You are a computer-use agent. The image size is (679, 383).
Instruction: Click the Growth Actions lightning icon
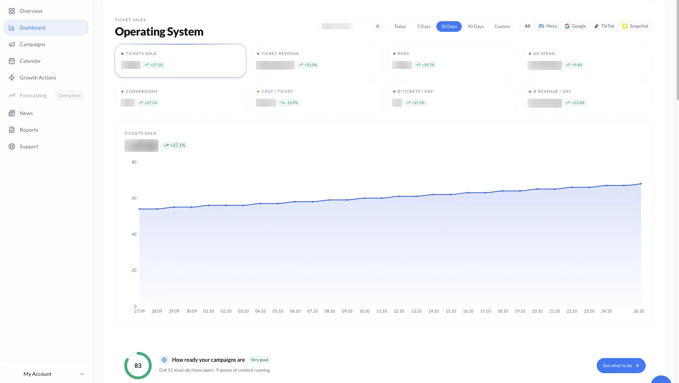pyautogui.click(x=12, y=78)
